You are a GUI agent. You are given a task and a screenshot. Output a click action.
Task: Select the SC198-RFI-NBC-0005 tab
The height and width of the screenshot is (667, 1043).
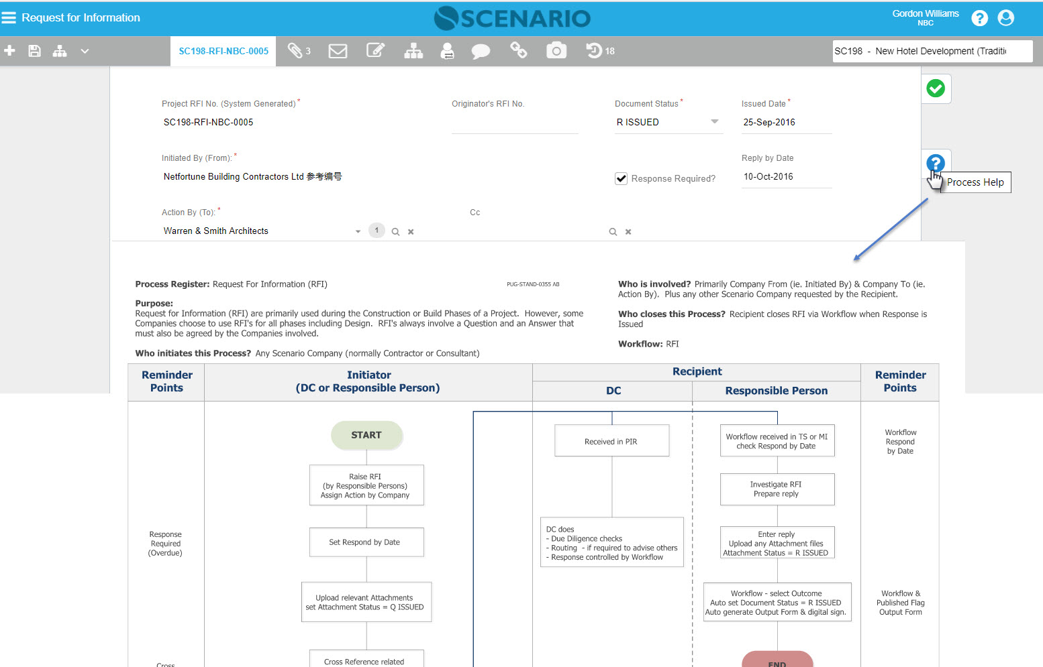point(223,51)
